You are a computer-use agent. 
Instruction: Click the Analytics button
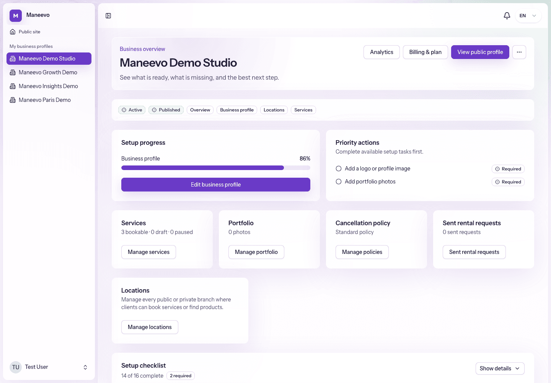pyautogui.click(x=381, y=52)
